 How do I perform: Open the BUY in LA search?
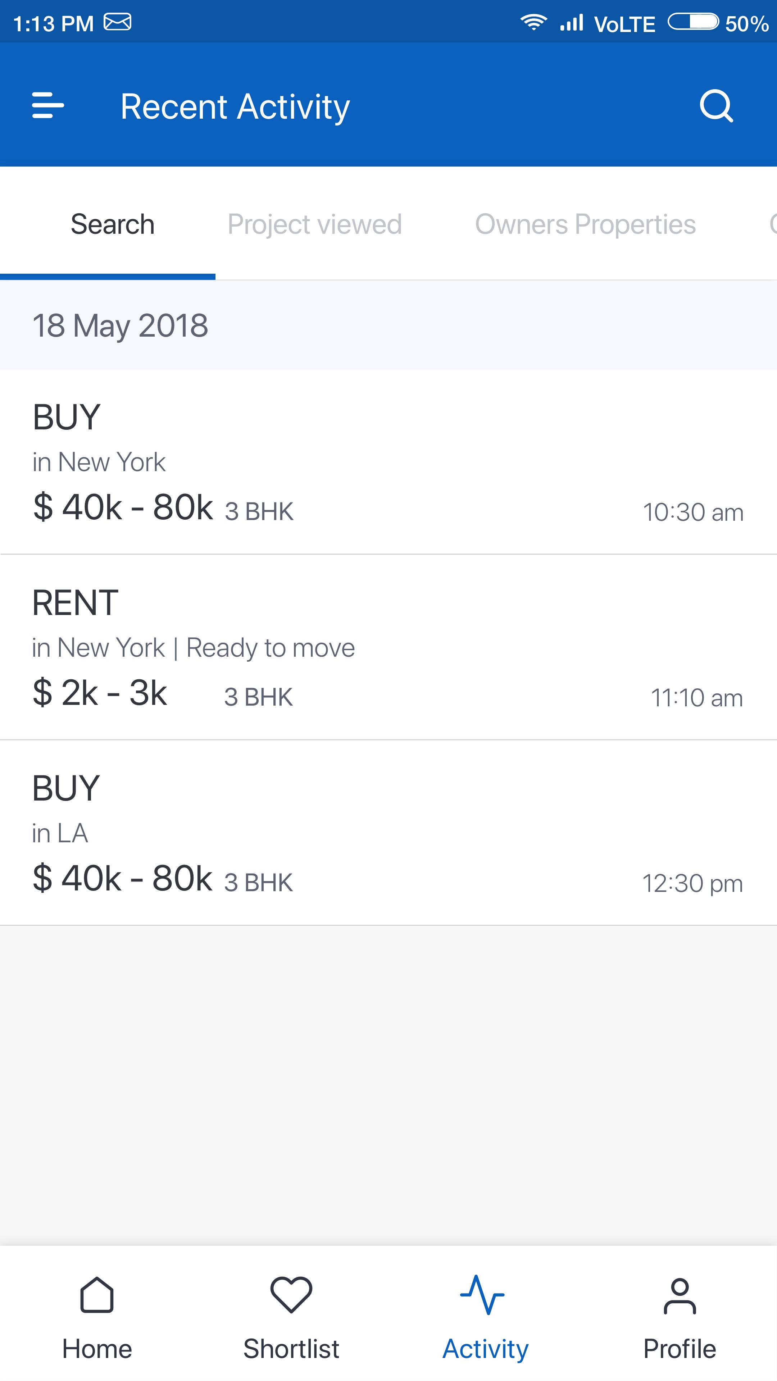coord(388,833)
